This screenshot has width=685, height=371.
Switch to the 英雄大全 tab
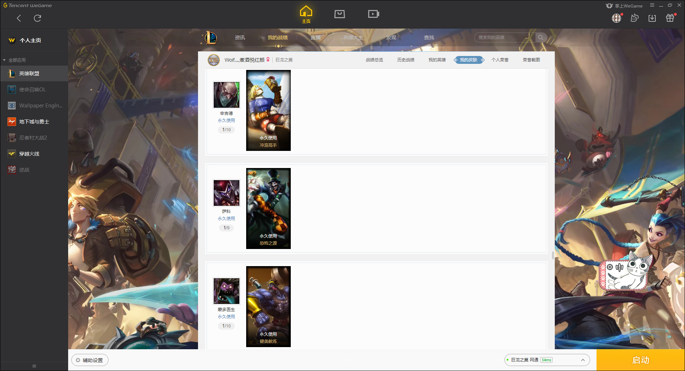(353, 37)
